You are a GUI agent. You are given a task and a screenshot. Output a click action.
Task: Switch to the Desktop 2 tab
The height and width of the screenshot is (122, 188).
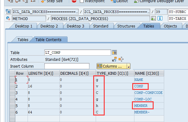coord(49,26)
